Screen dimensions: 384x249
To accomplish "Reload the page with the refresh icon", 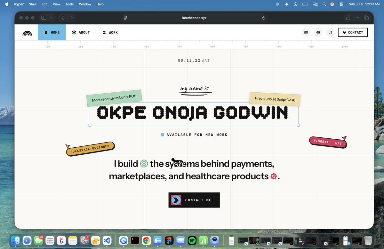I will click(x=263, y=18).
